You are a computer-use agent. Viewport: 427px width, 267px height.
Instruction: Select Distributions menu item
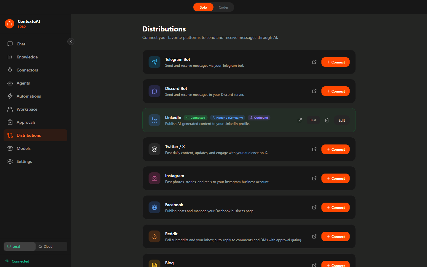click(x=35, y=135)
